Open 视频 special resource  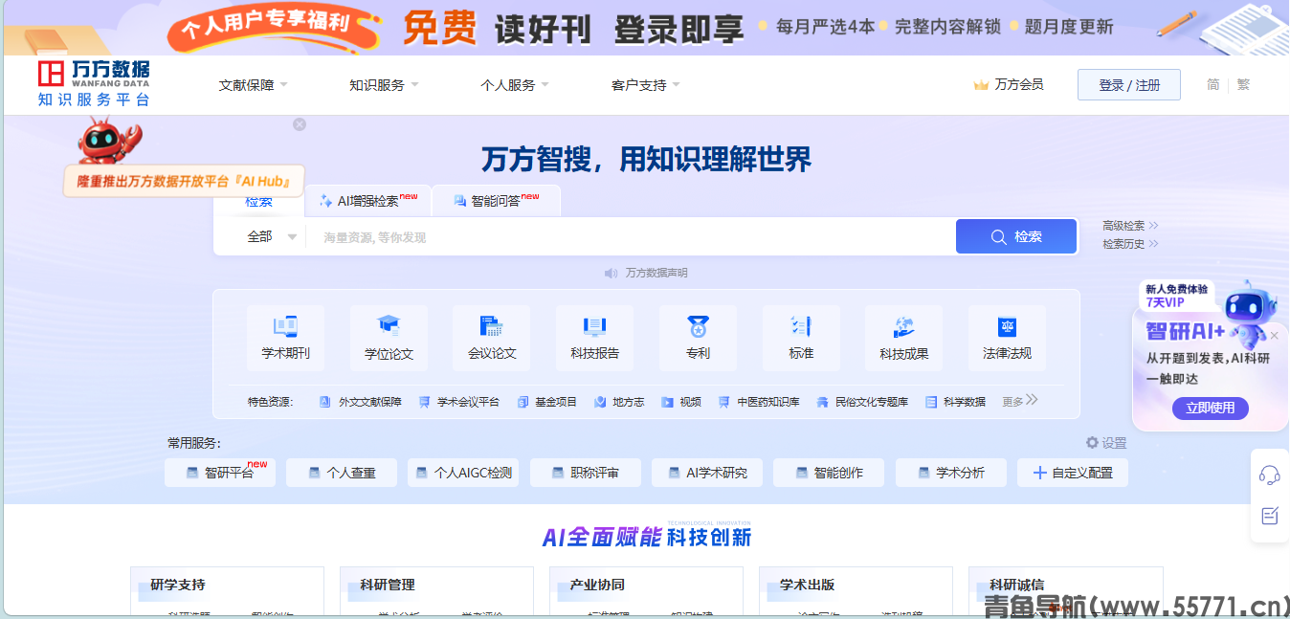pos(680,402)
